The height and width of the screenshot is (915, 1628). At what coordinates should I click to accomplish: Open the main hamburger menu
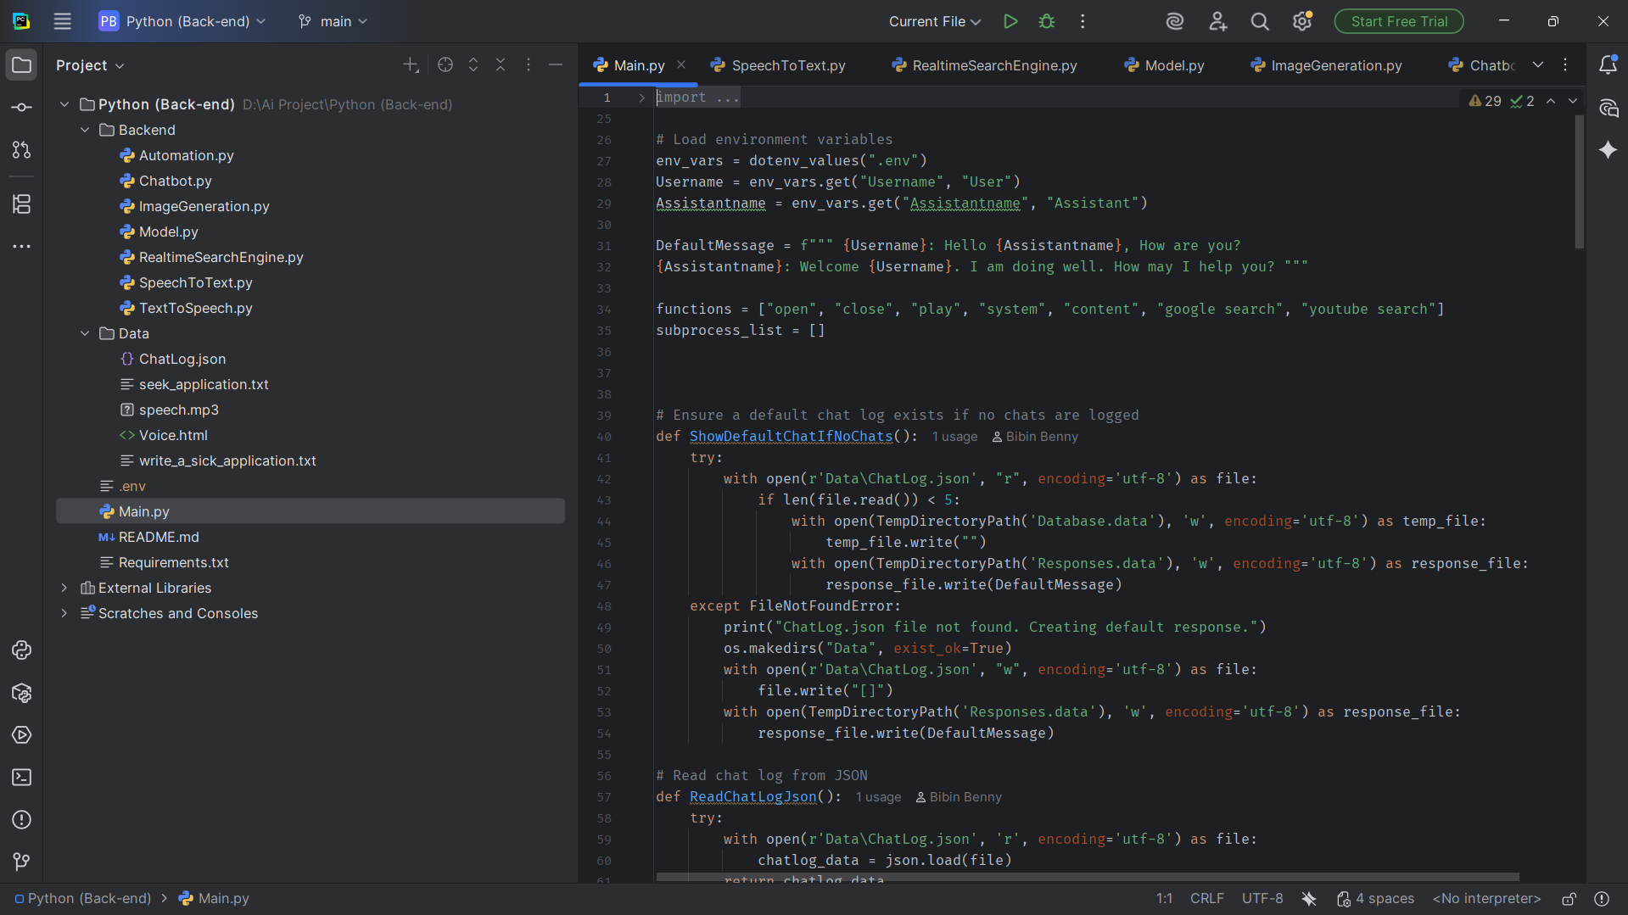coord(63,22)
